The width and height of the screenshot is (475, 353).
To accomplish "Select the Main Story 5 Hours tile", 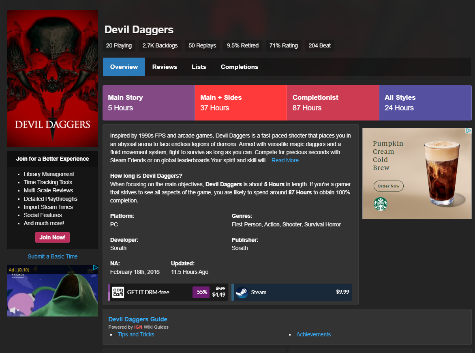I will pos(148,103).
